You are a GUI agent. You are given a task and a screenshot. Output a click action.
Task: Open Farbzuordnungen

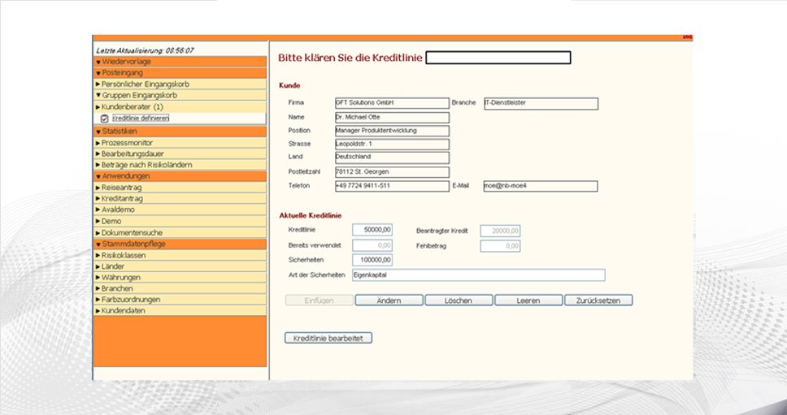click(180, 300)
